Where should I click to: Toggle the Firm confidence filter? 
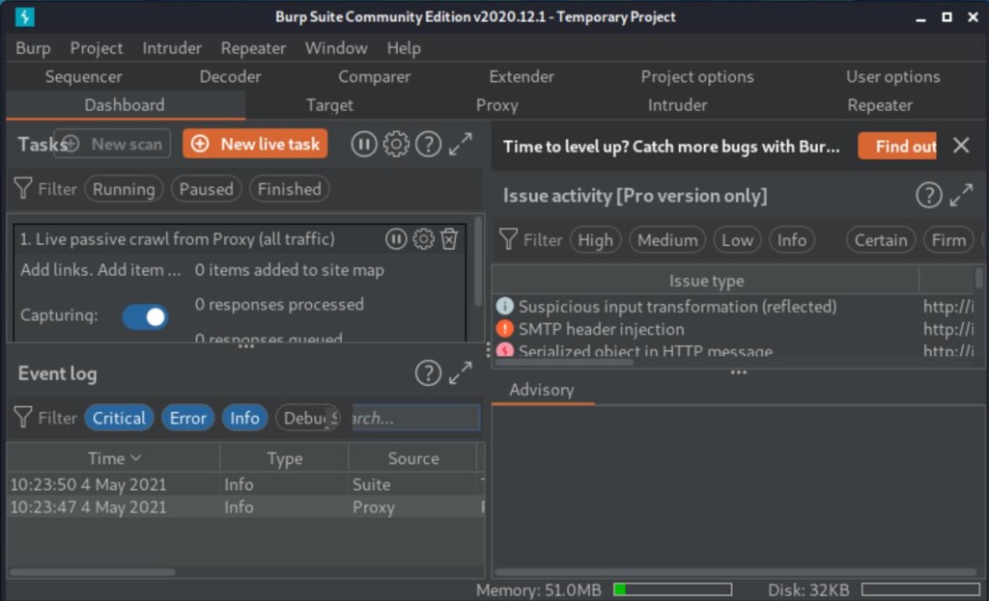point(948,240)
